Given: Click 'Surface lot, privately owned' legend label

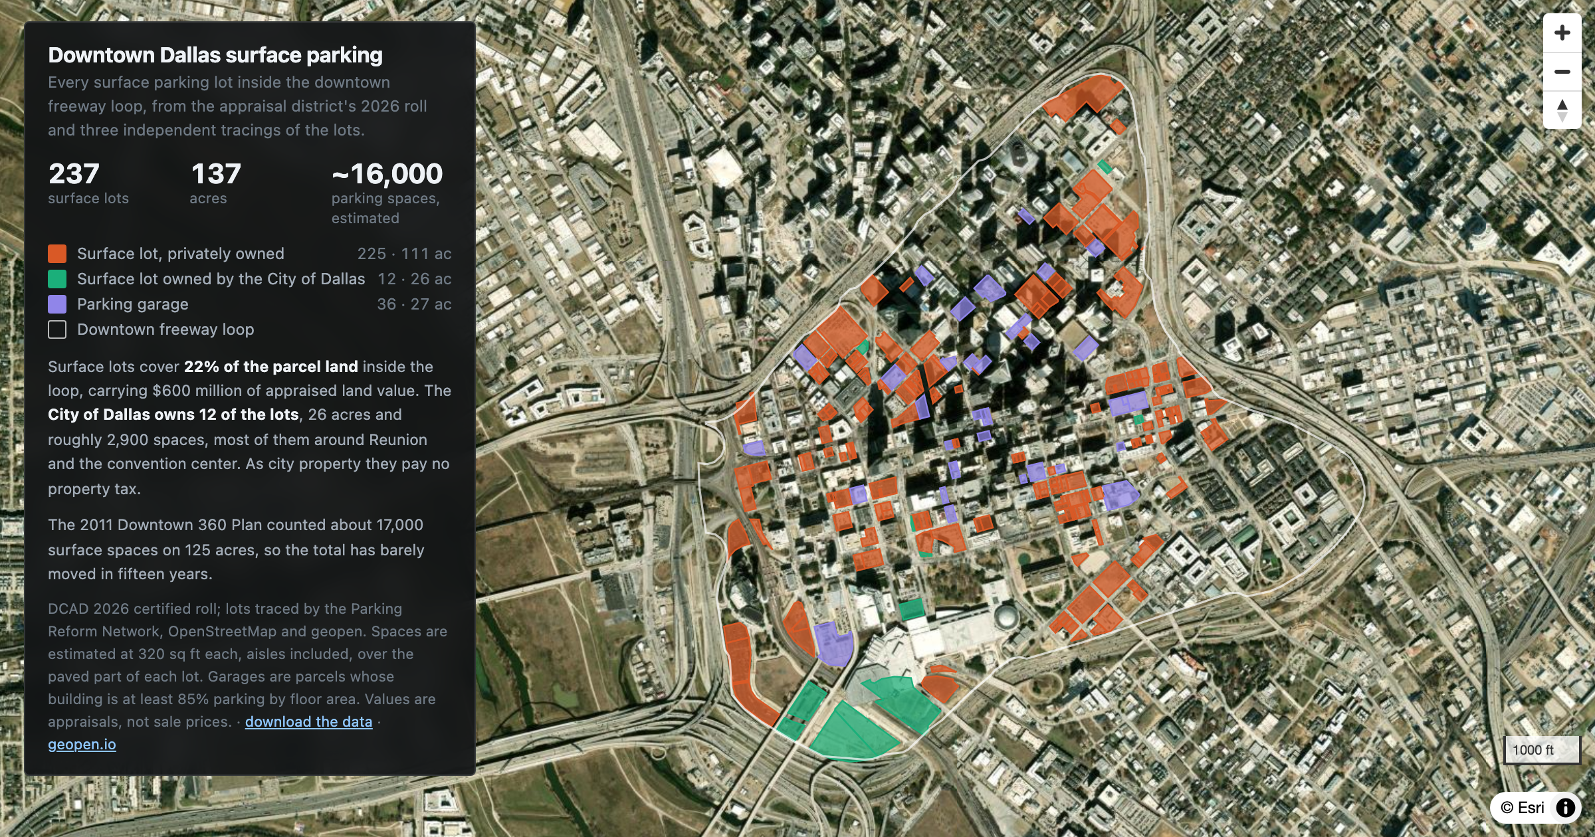Looking at the screenshot, I should (181, 254).
